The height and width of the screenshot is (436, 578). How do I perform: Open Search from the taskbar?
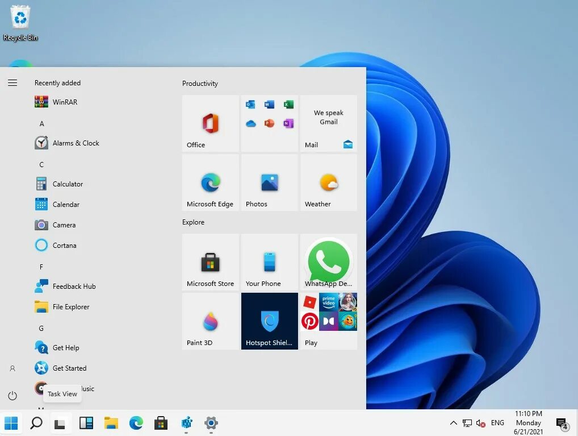(36, 423)
